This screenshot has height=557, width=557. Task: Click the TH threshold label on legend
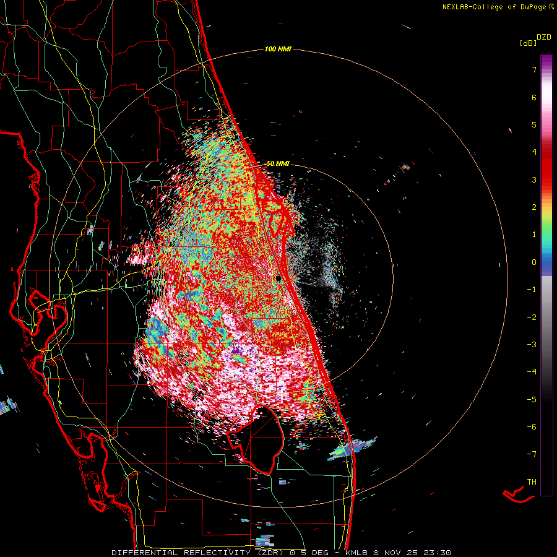532,481
